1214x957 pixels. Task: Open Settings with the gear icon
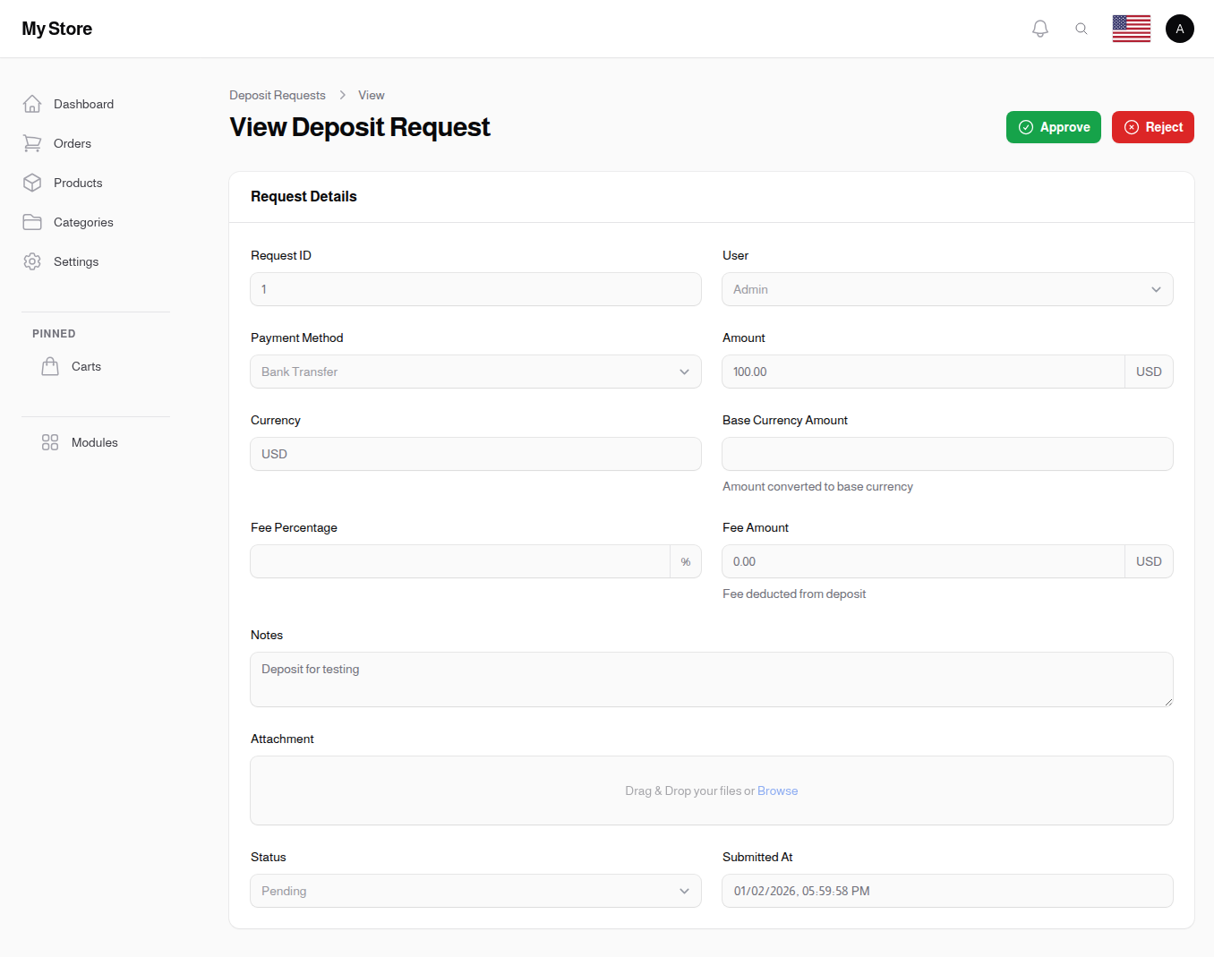click(32, 261)
